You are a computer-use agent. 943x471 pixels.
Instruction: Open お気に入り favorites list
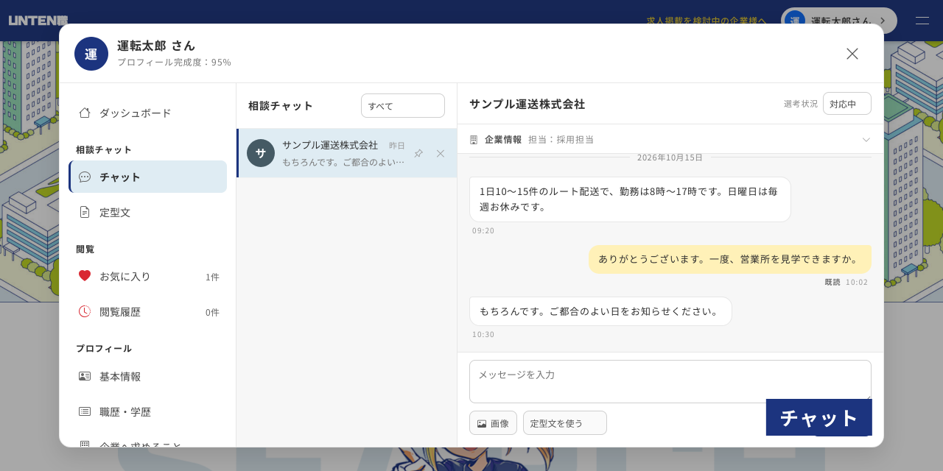[147, 276]
